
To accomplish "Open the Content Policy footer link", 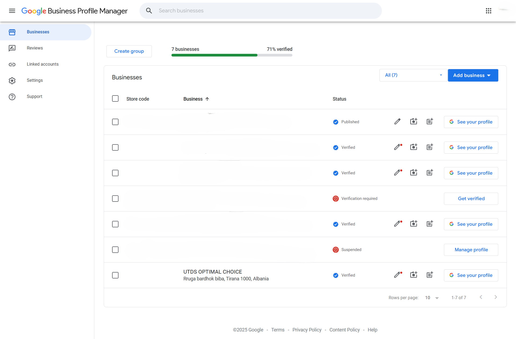I will coord(345,330).
